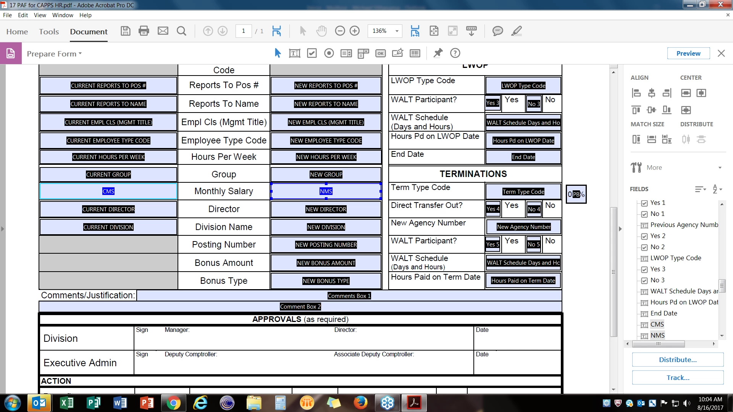Click the Distribute... button
The image size is (733, 412).
pyautogui.click(x=678, y=360)
